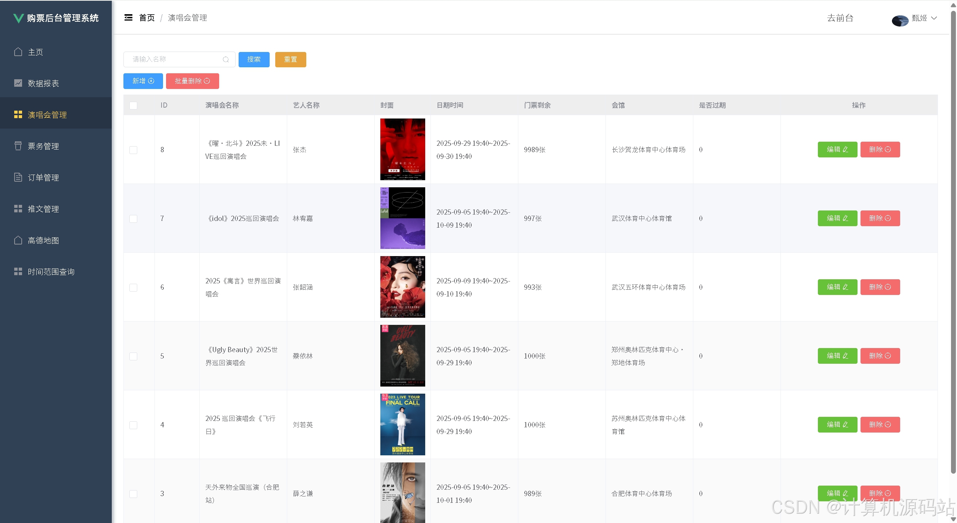Screen dimensions: 957x523
Task: Open 数据报表 in the sidebar
Action: tap(56, 83)
